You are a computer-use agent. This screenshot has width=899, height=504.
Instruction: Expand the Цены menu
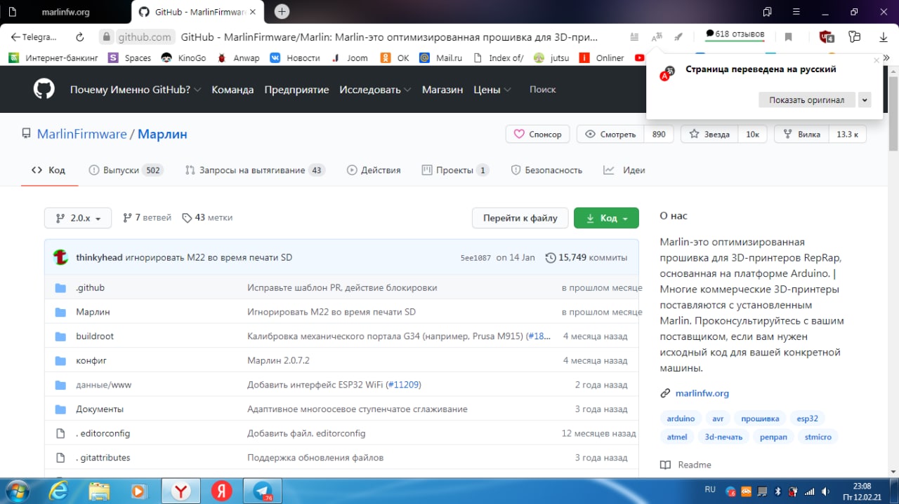(492, 90)
